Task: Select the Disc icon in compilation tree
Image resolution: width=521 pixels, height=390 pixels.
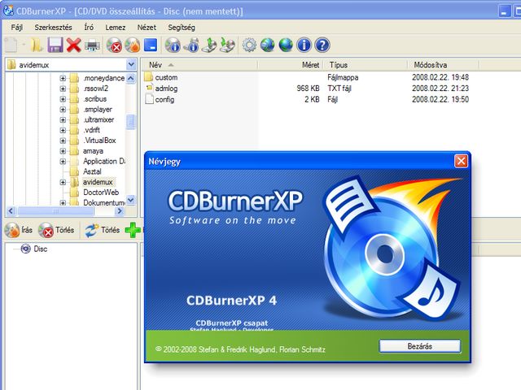Action: point(25,249)
